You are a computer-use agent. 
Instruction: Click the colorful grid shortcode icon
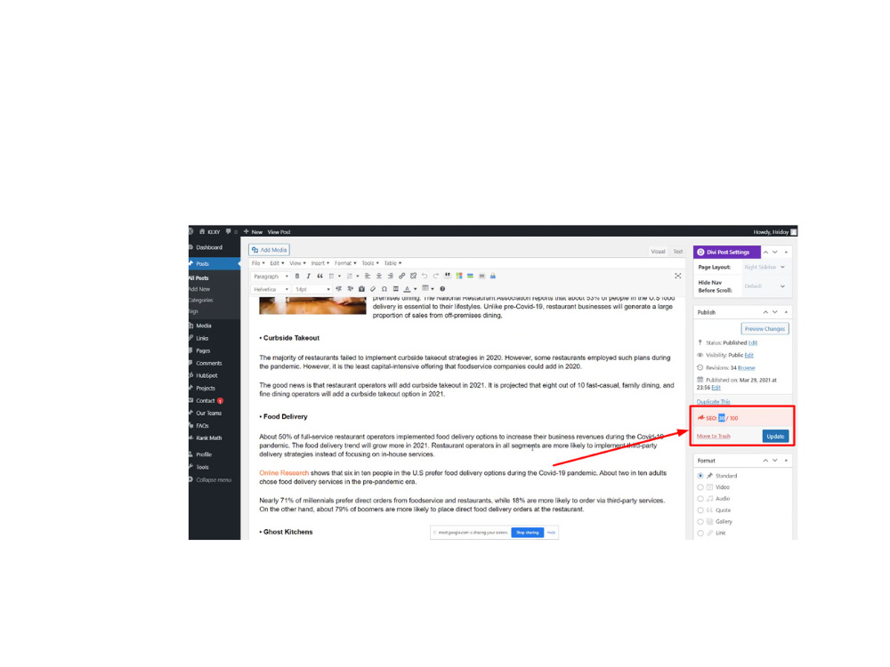[x=458, y=277]
